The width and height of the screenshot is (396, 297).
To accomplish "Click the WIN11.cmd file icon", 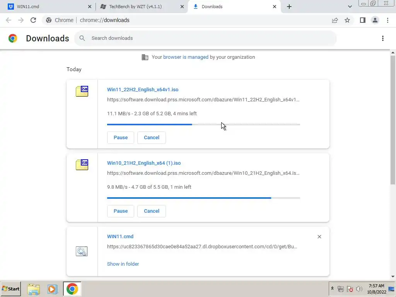I will [x=82, y=251].
